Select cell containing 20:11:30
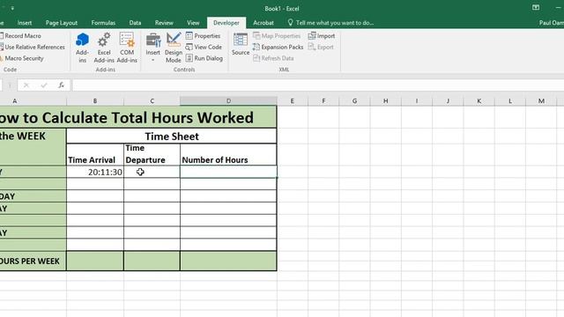 click(95, 172)
